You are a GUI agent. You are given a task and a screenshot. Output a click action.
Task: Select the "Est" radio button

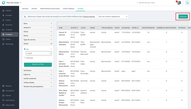click(25, 49)
